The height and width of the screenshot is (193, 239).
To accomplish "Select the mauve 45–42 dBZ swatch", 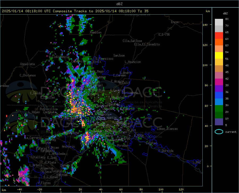I will click(x=219, y=75).
